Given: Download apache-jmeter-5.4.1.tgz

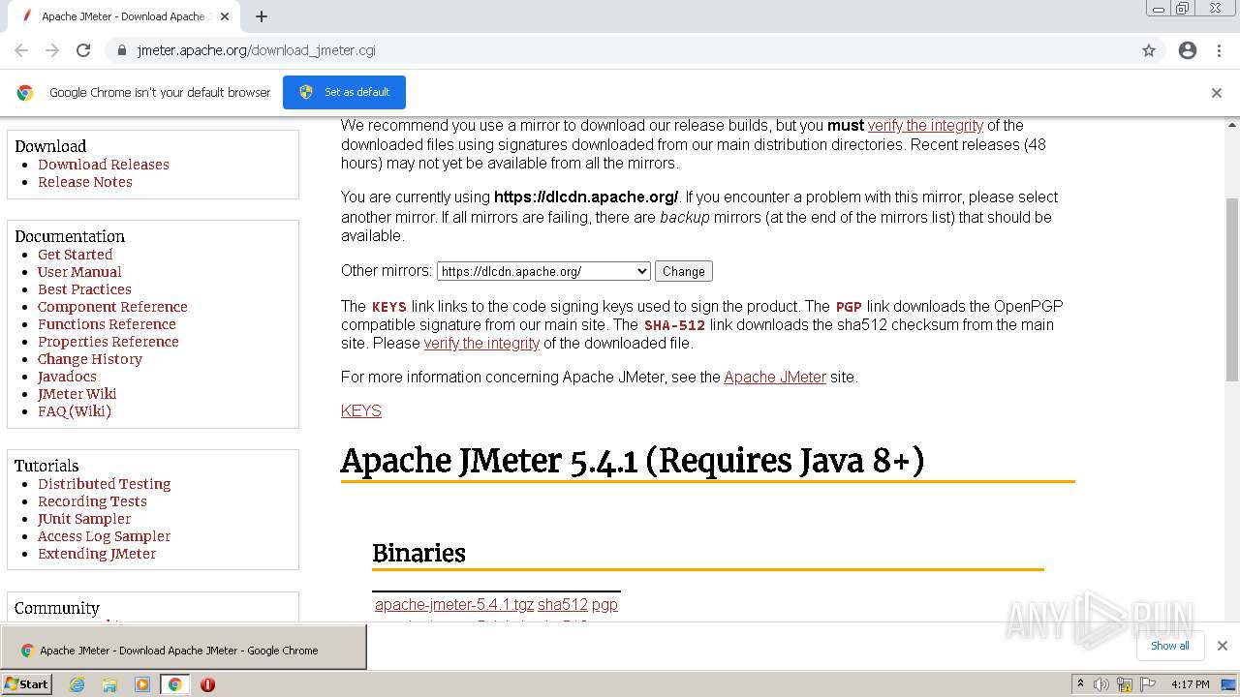Looking at the screenshot, I should pyautogui.click(x=454, y=605).
